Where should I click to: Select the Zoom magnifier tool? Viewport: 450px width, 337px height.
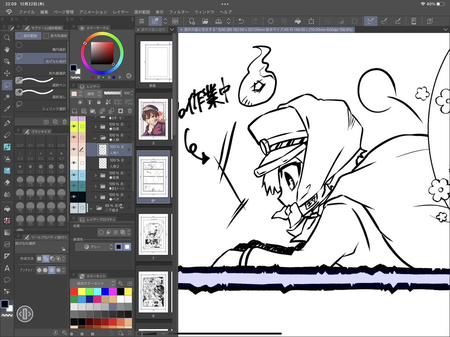pyautogui.click(x=7, y=37)
